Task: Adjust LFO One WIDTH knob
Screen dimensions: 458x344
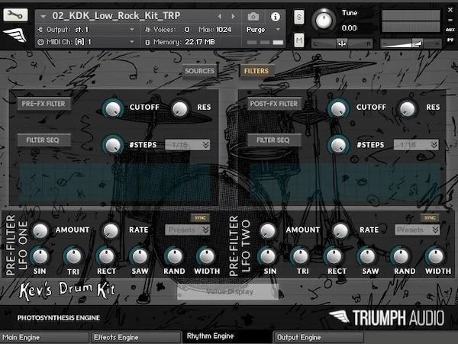Action: (207, 256)
